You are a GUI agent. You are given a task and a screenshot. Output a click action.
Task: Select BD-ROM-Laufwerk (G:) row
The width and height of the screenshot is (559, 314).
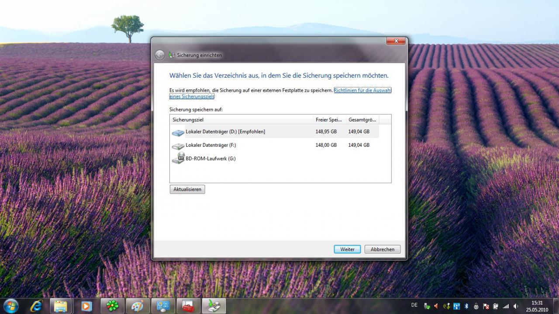(x=275, y=159)
